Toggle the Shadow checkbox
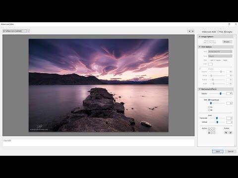 [x=200, y=69]
